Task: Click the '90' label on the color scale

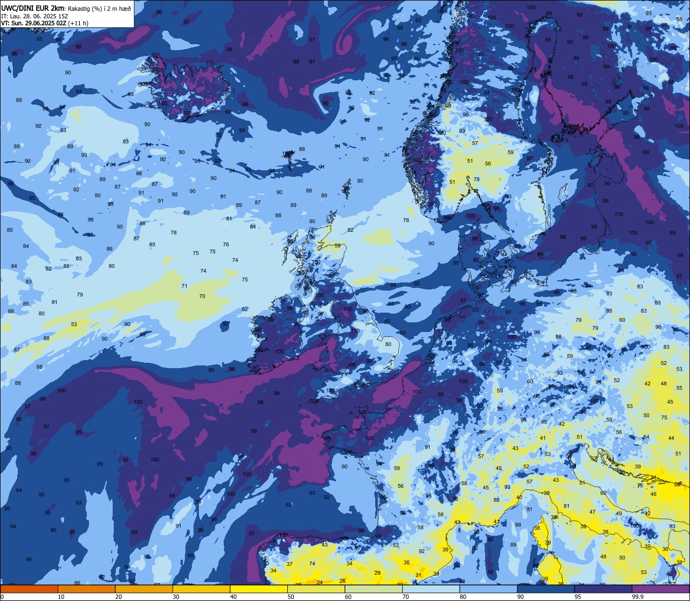Action: pos(520,597)
